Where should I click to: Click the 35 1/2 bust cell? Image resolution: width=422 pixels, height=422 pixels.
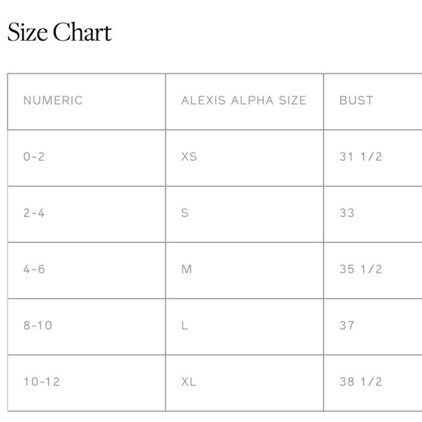pyautogui.click(x=373, y=270)
